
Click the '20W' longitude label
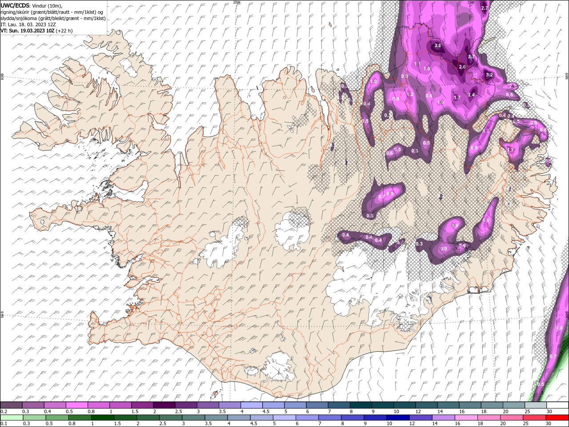[x=236, y=2]
